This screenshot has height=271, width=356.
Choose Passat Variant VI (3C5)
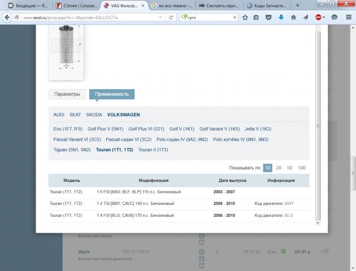pyautogui.click(x=77, y=139)
